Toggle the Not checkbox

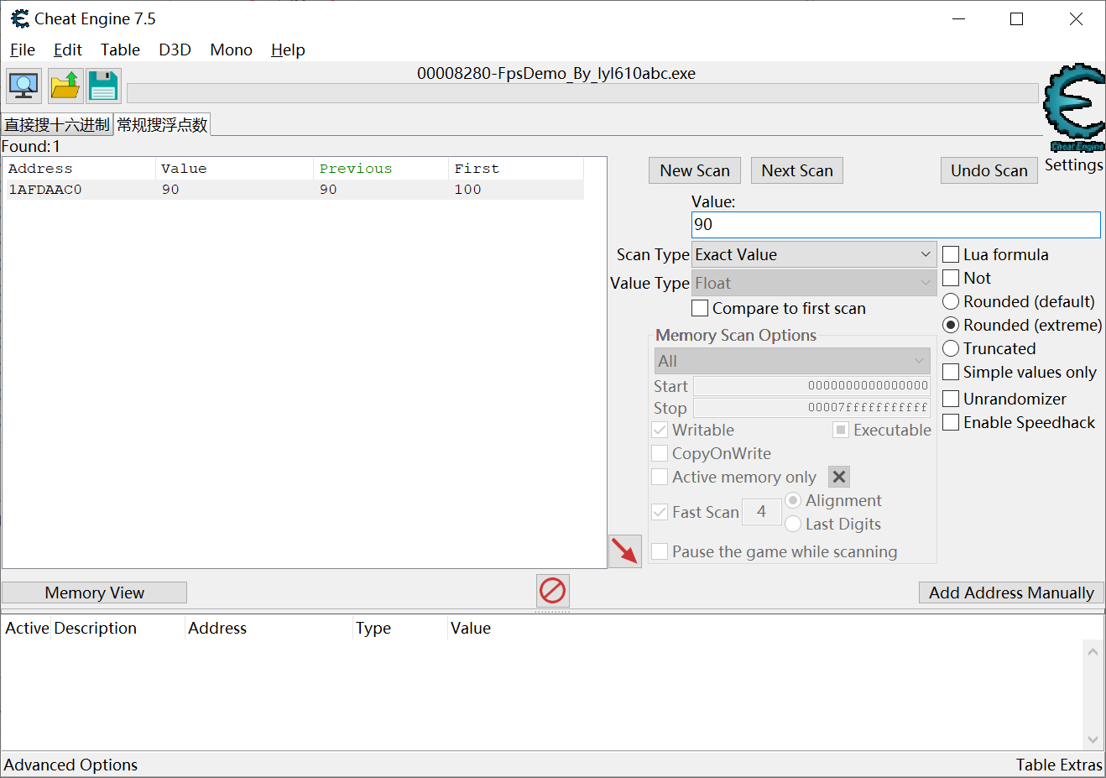click(x=951, y=278)
